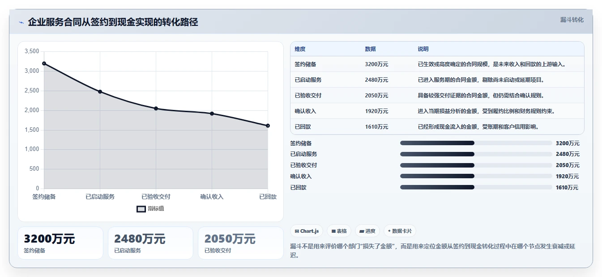Click the 已回款 progress bar
The height and width of the screenshot is (277, 602).
pos(476,187)
